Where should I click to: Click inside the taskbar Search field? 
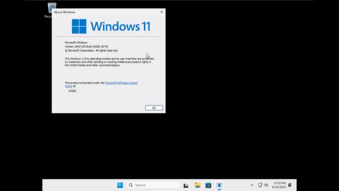pyautogui.click(x=151, y=185)
